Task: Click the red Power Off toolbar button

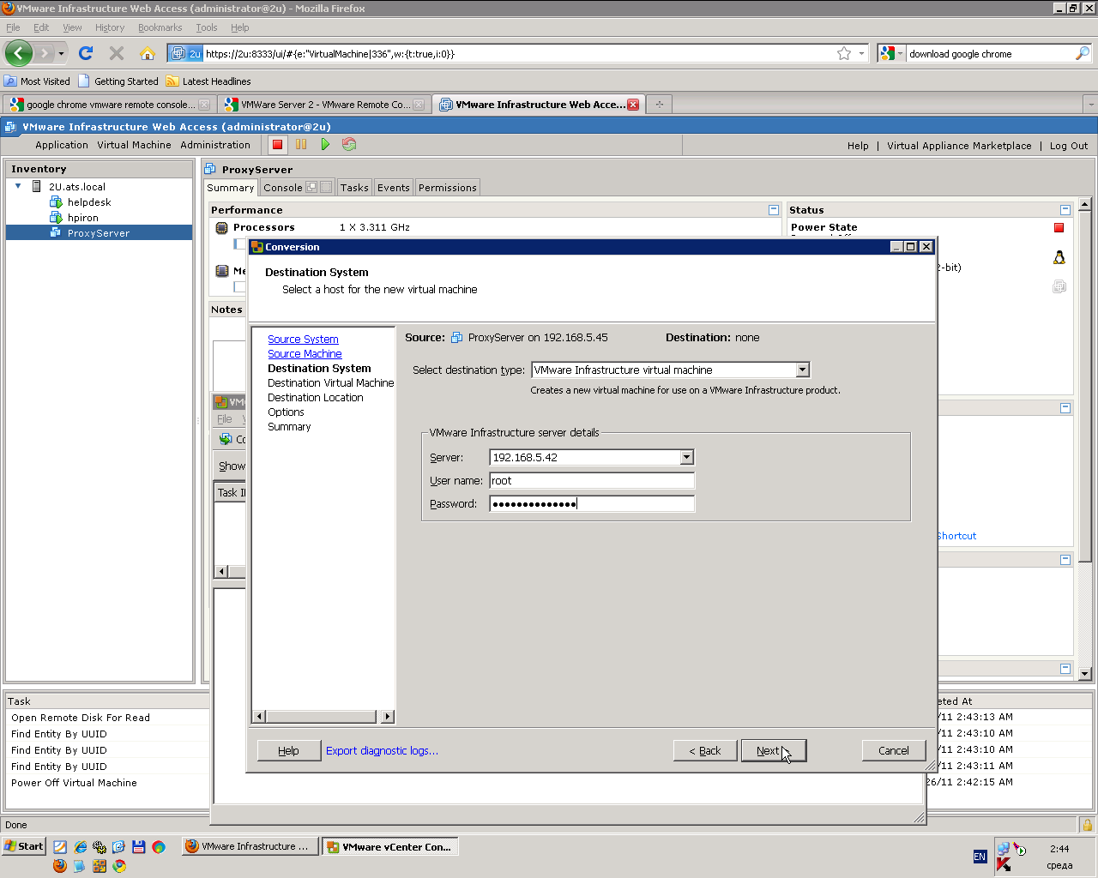Action: [x=277, y=144]
